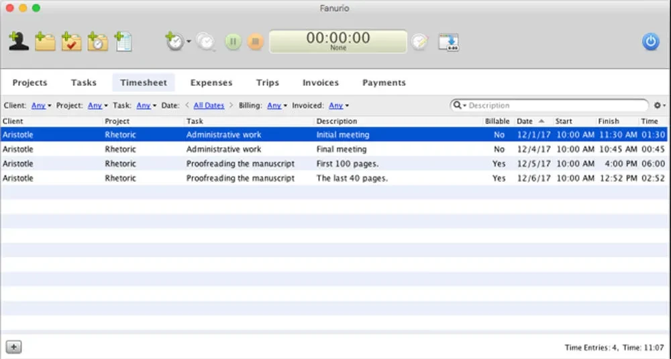Go to previous date range arrow
The width and height of the screenshot is (671, 359).
[x=187, y=105]
